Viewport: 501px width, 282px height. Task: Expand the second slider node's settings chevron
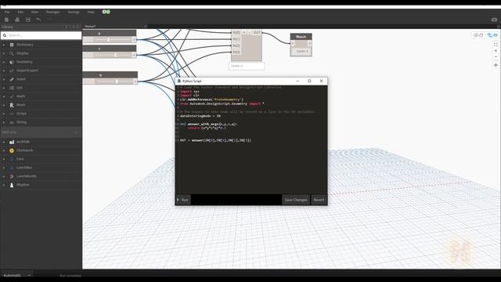click(134, 55)
